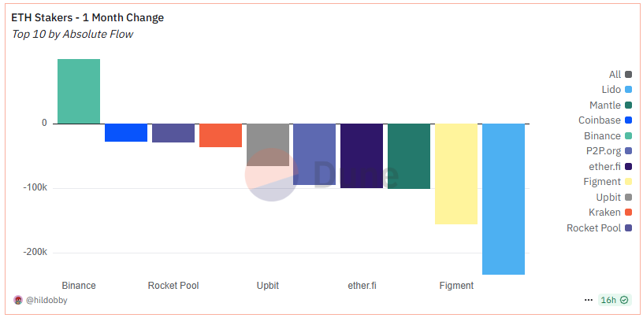Click the Kraken legend swatch
This screenshot has height=318, width=643.
tap(629, 213)
